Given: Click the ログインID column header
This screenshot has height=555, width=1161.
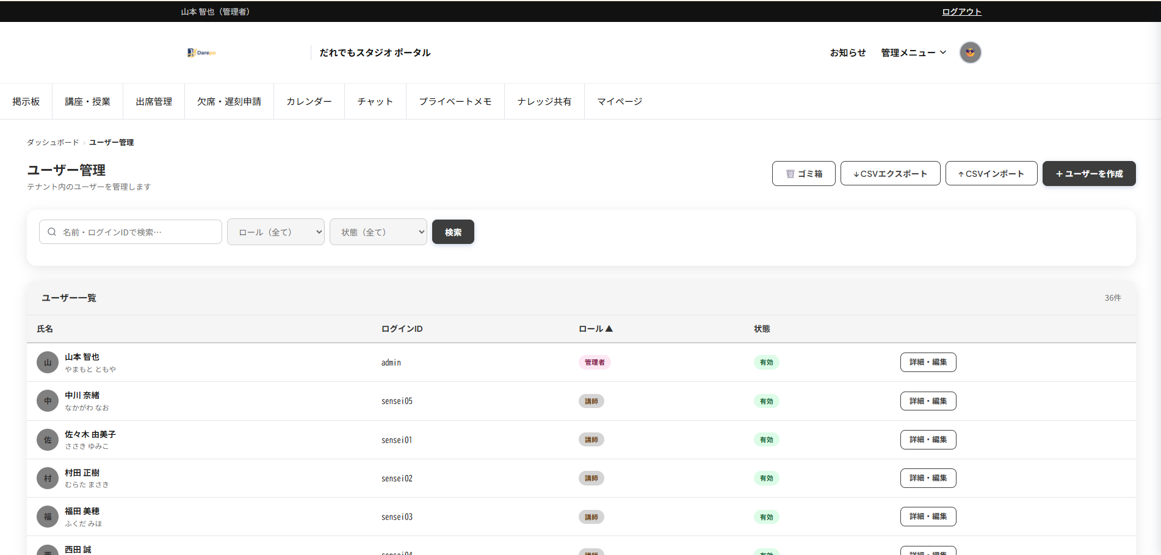Looking at the screenshot, I should pyautogui.click(x=402, y=329).
